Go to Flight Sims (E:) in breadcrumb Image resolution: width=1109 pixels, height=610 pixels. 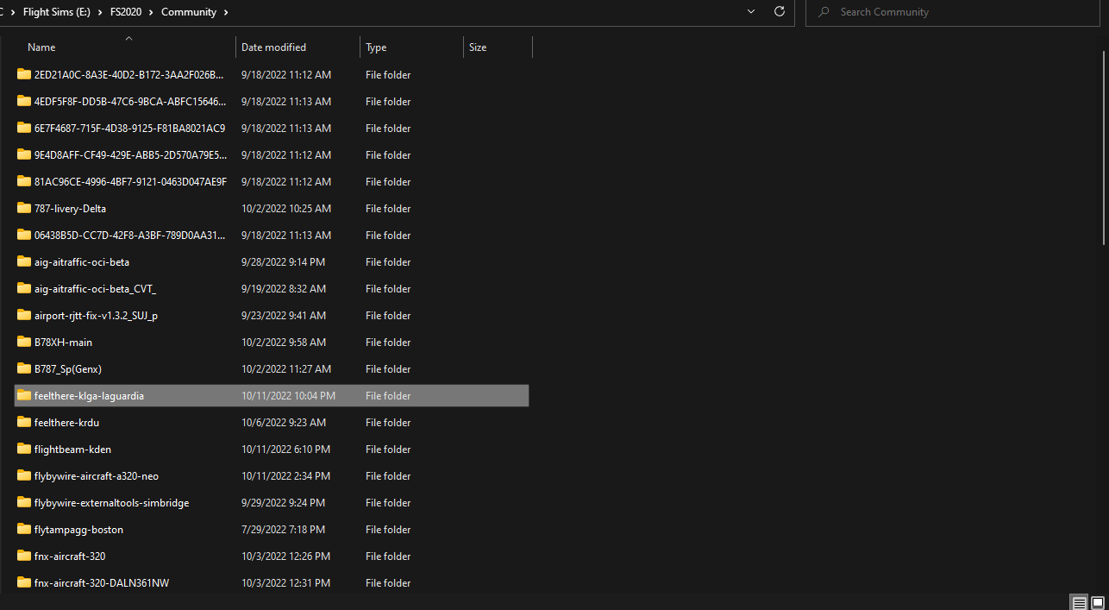click(59, 12)
